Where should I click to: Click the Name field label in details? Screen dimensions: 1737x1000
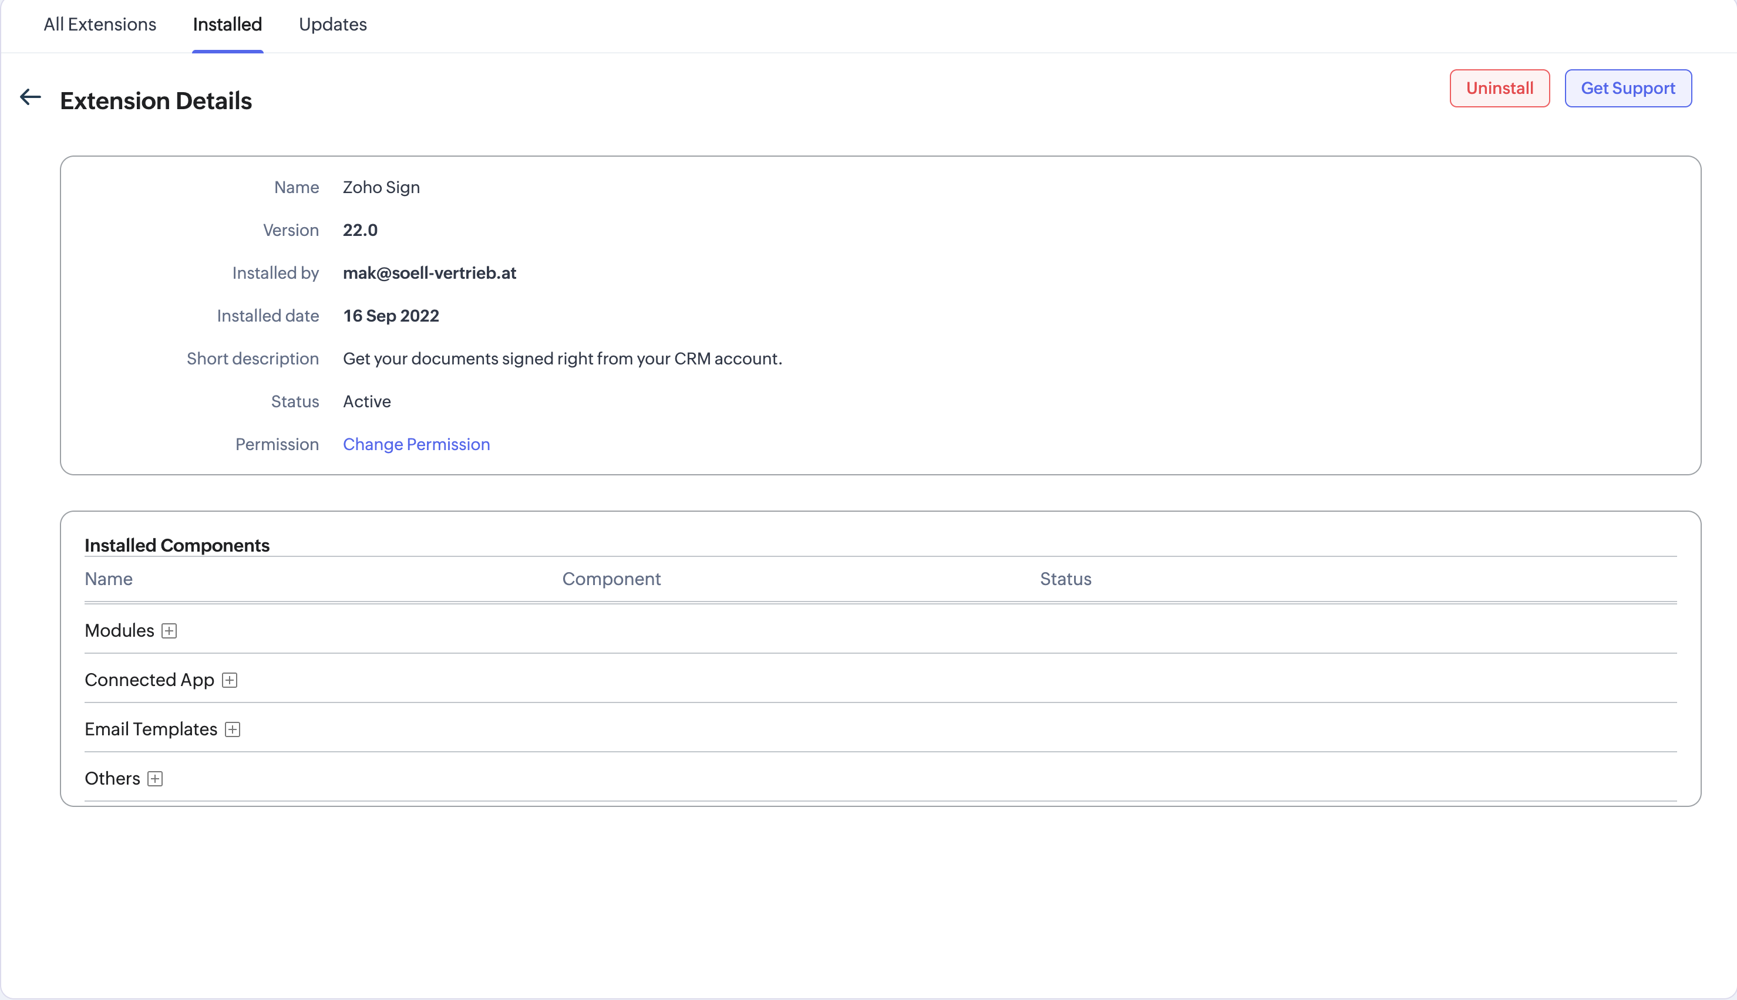tap(297, 188)
